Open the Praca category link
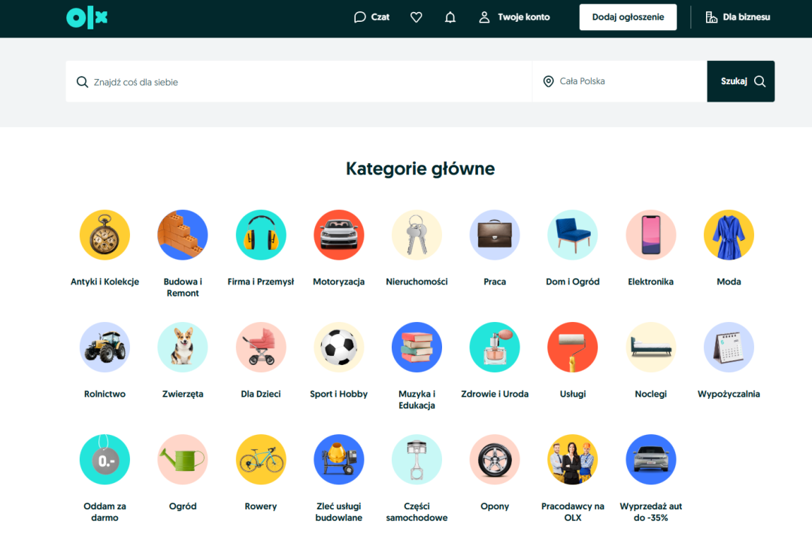 (495, 281)
